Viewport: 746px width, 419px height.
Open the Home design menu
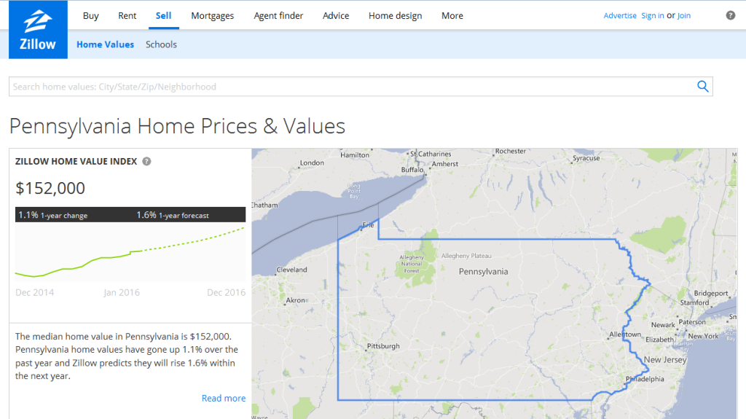click(x=395, y=16)
